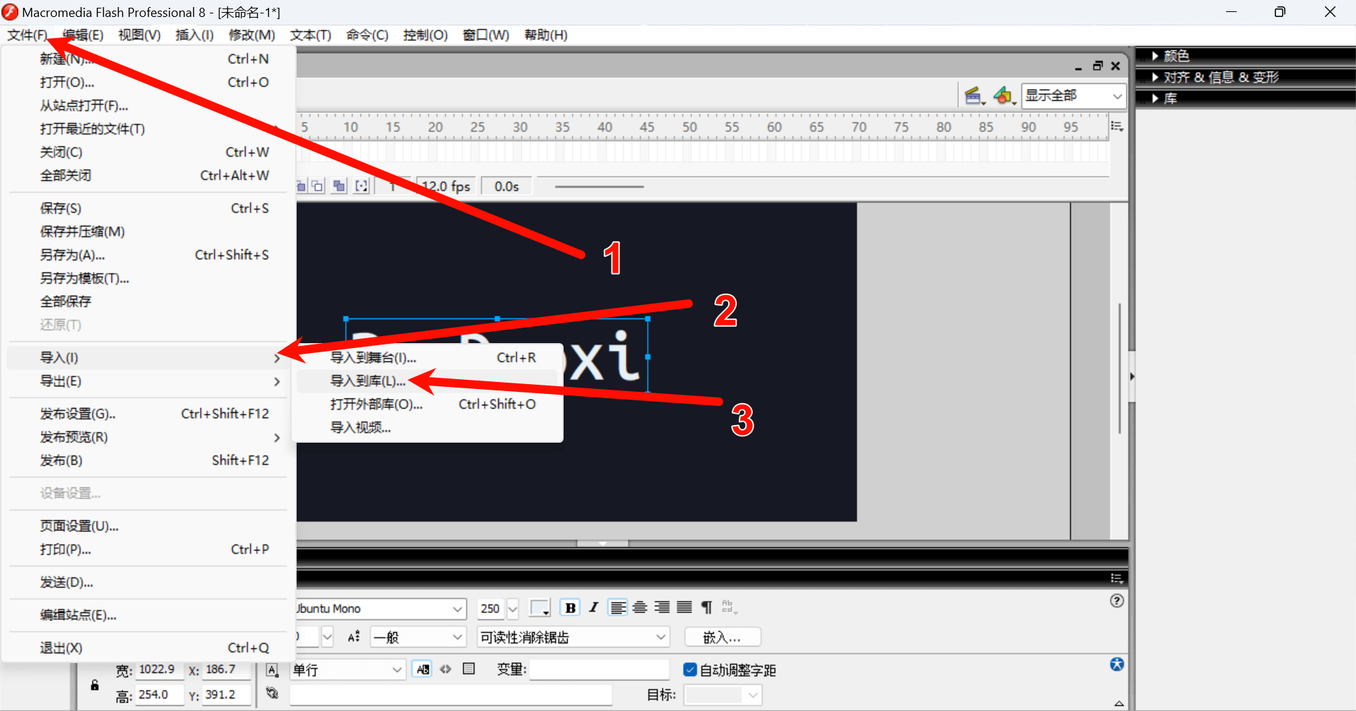Open the 发布预览(R) submenu

(x=148, y=437)
